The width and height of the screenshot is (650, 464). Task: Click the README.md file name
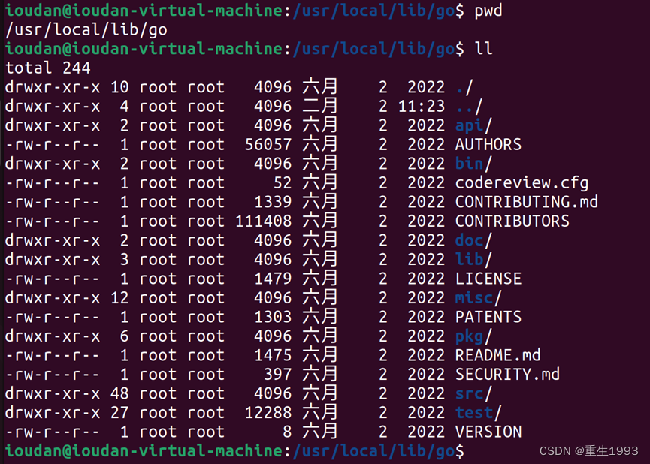coord(497,355)
